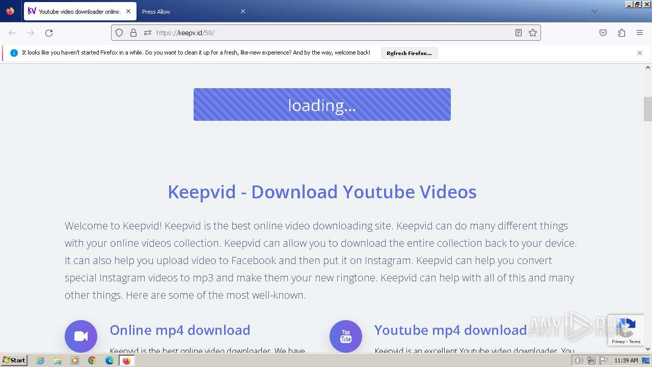The image size is (652, 367).
Task: Switch to the Press Allow tab
Action: [x=194, y=11]
